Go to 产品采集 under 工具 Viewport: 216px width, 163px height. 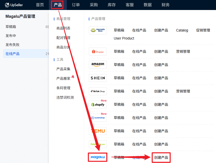(63, 69)
